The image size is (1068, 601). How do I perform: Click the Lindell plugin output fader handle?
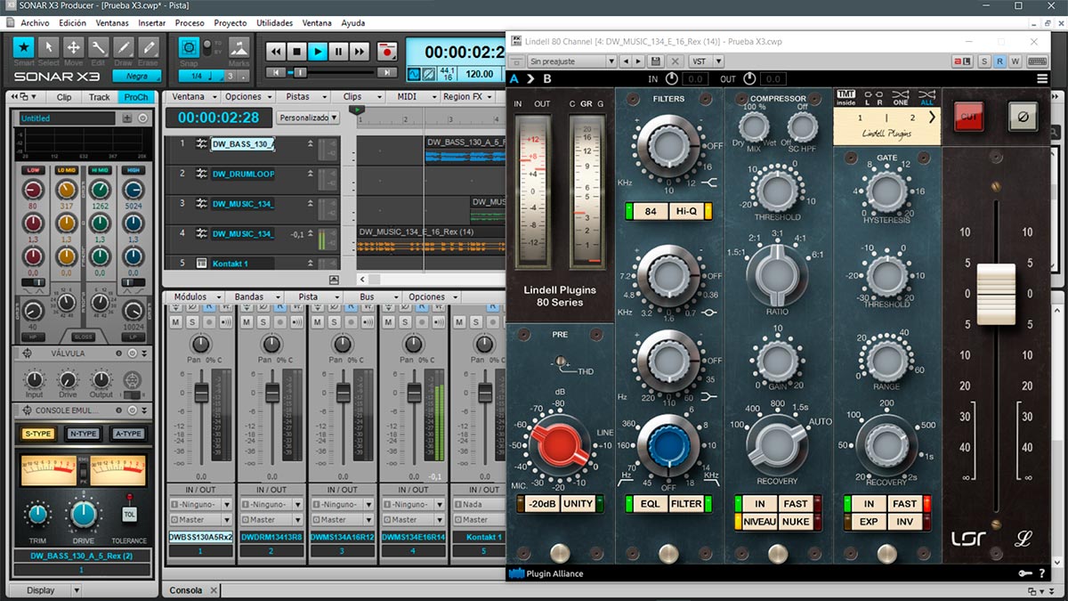(995, 294)
